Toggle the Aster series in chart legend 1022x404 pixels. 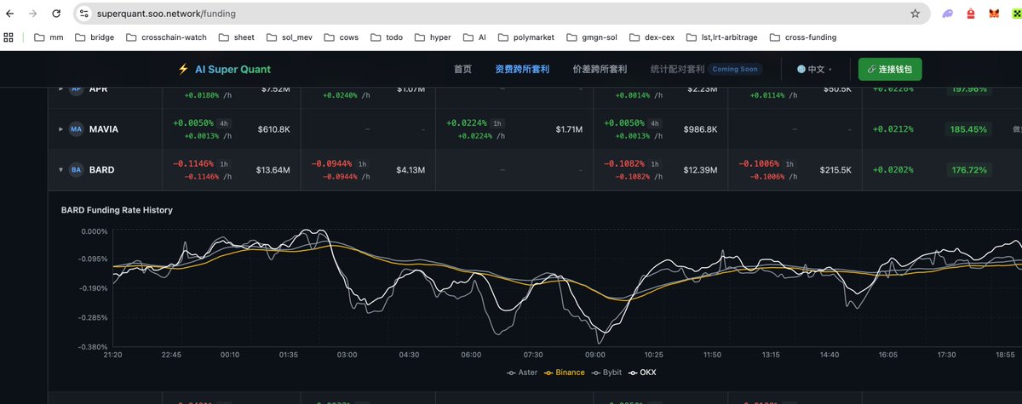(x=522, y=373)
